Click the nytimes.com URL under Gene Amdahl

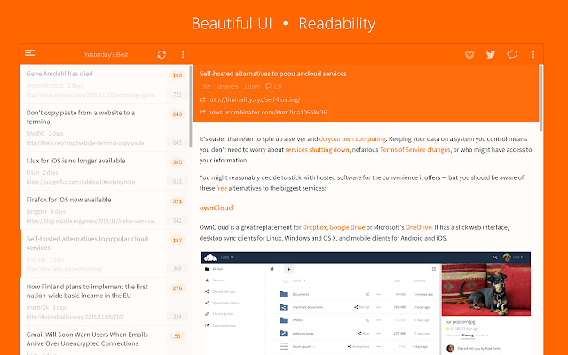pyautogui.click(x=91, y=95)
